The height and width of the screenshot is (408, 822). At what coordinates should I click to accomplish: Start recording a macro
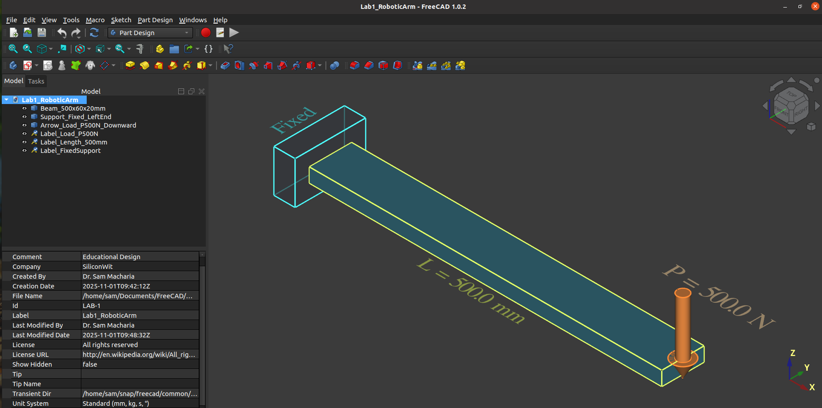click(205, 32)
